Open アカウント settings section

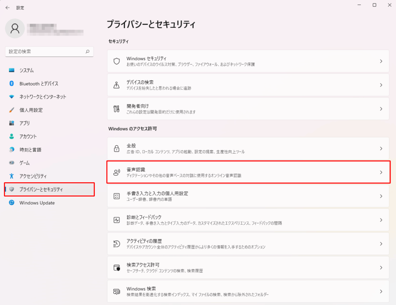(49, 136)
